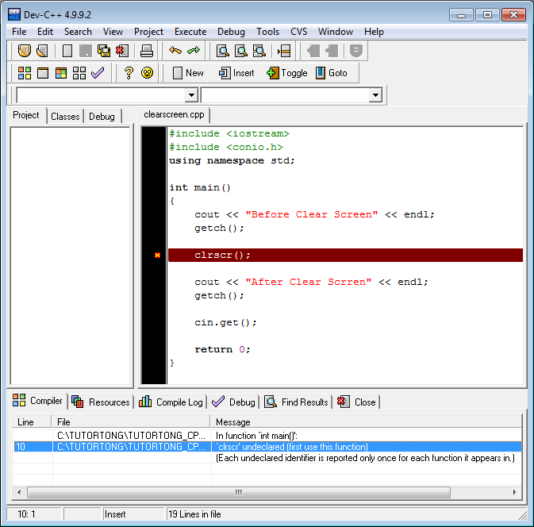Click the Message column header

click(x=366, y=421)
